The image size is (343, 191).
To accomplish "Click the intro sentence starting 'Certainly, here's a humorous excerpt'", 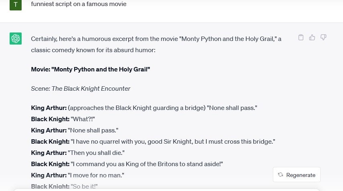I will pos(156,39).
